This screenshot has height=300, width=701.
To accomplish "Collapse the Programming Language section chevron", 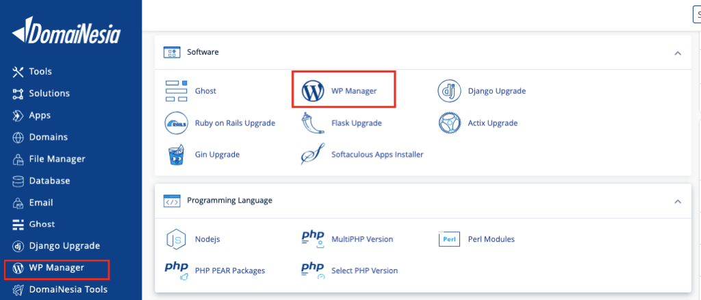I will 678,201.
